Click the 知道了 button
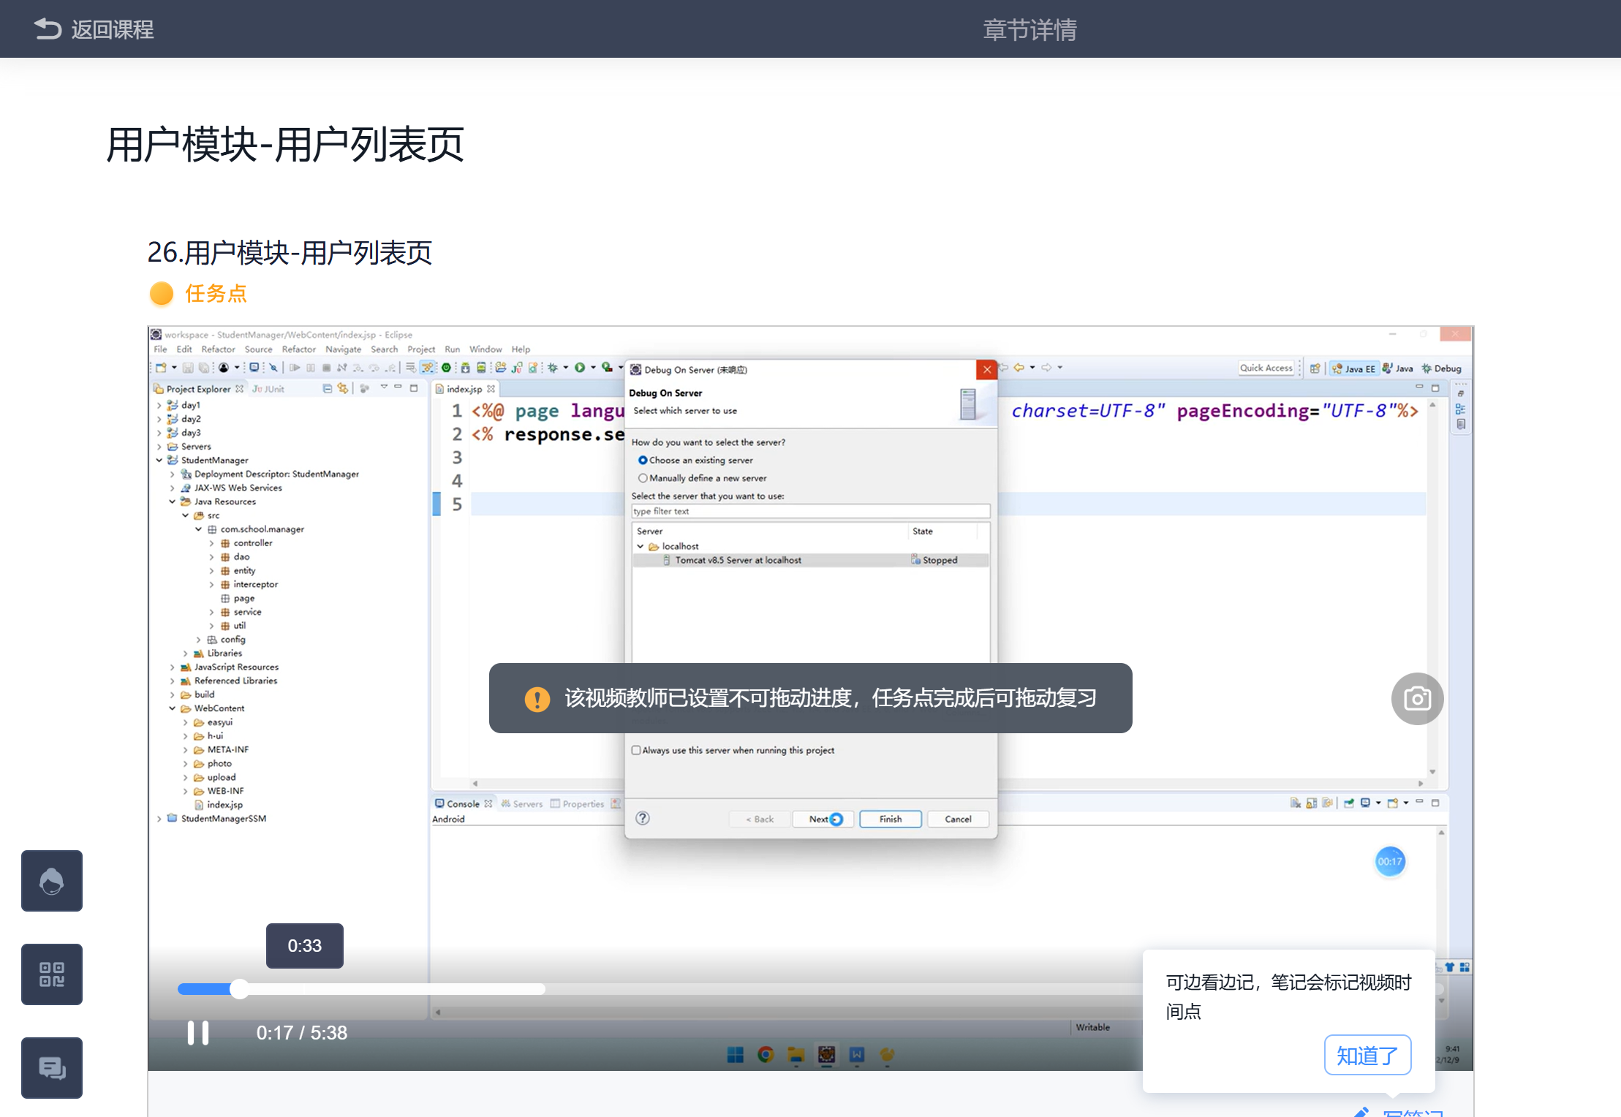Viewport: 1621px width, 1117px height. click(1367, 1055)
